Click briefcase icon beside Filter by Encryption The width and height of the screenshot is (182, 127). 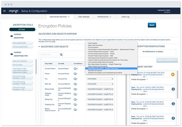[x=12, y=36]
